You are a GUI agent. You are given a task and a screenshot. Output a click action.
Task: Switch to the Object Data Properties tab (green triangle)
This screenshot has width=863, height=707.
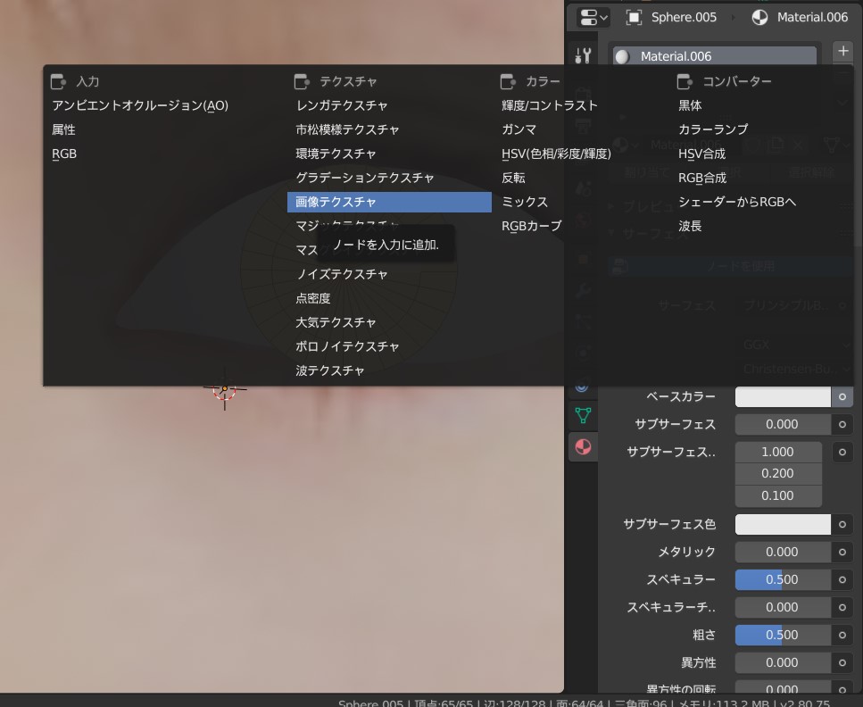pyautogui.click(x=583, y=415)
